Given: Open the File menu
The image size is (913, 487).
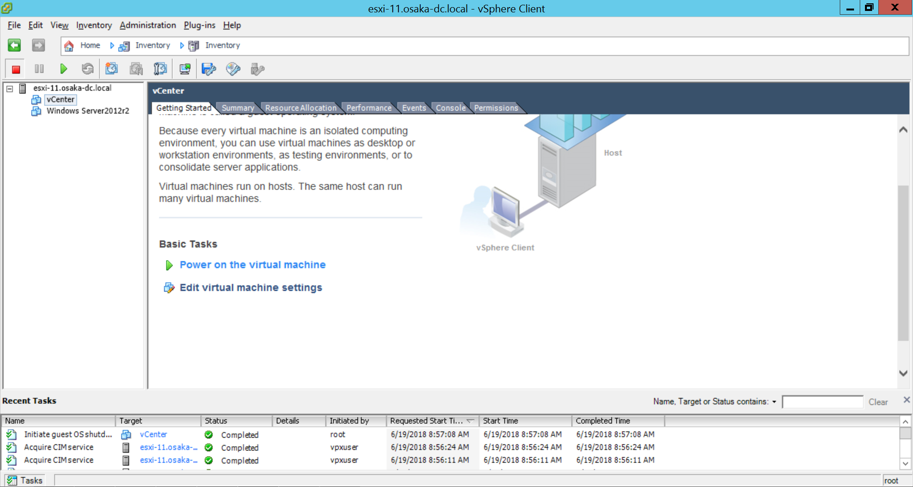Looking at the screenshot, I should (14, 25).
